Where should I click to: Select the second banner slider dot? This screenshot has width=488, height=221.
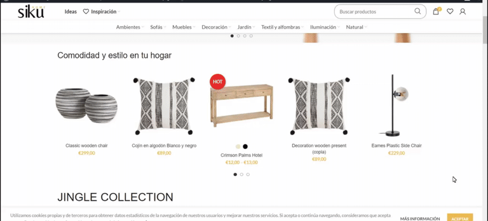[x=239, y=36]
